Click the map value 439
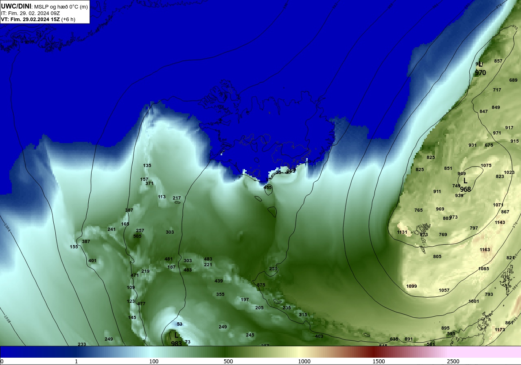The width and height of the screenshot is (521, 365). click(219, 281)
